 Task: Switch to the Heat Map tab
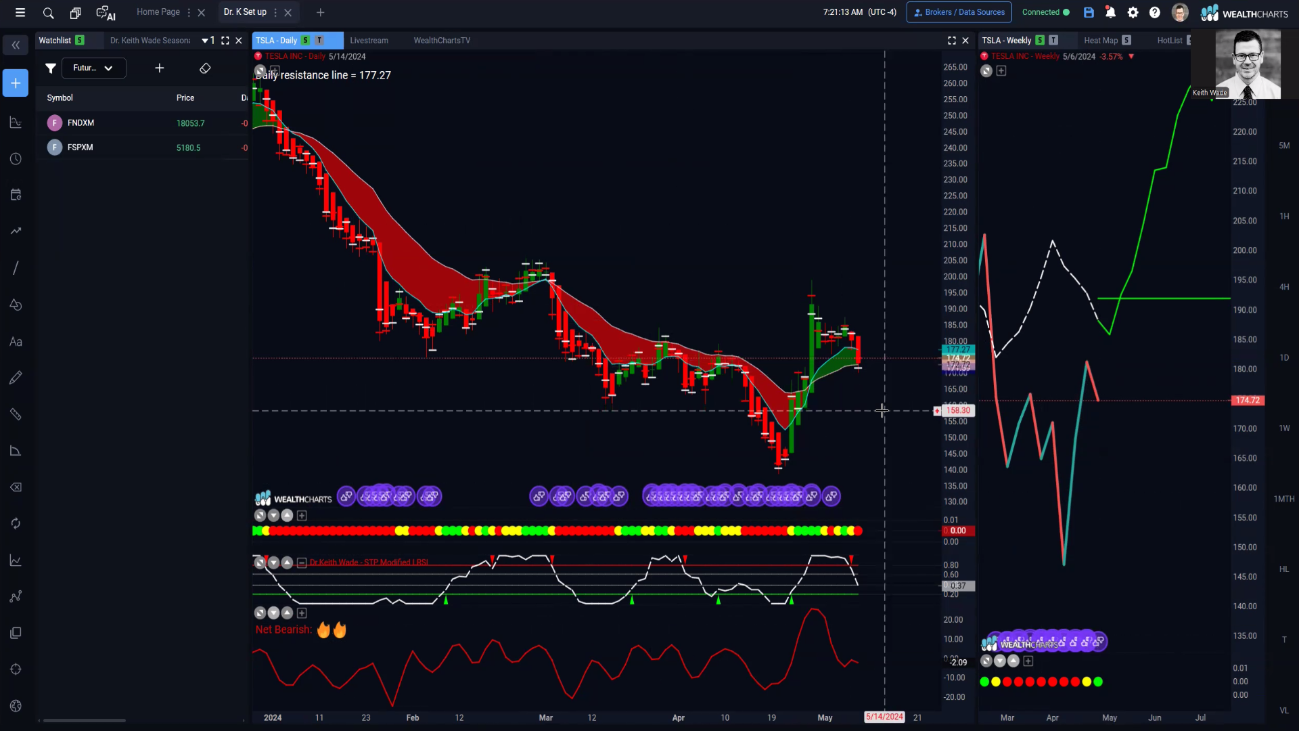[x=1101, y=41]
